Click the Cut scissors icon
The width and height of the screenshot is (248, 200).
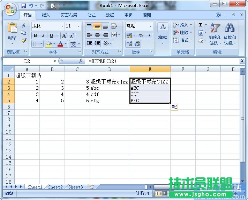pos(24,25)
